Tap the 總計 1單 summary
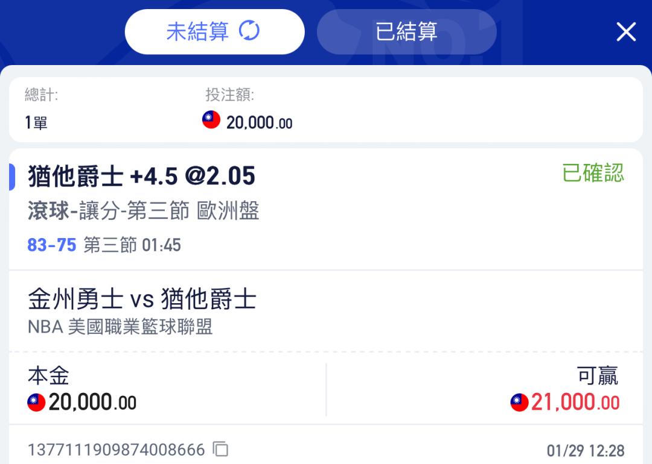This screenshot has width=652, height=464. [41, 108]
